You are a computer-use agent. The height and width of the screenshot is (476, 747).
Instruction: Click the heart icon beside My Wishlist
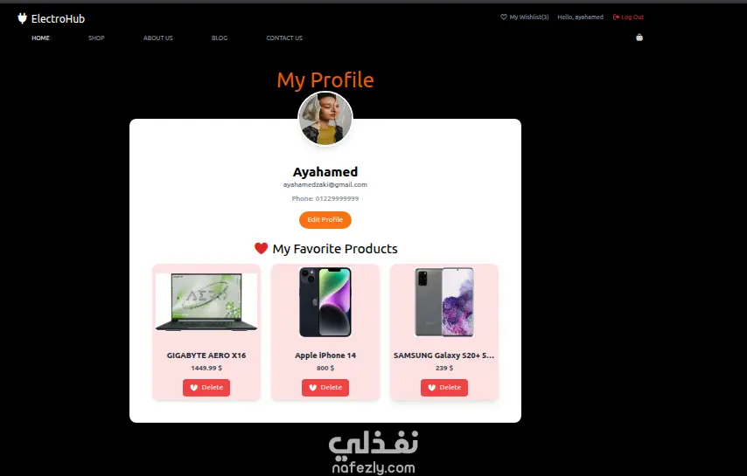pos(504,17)
